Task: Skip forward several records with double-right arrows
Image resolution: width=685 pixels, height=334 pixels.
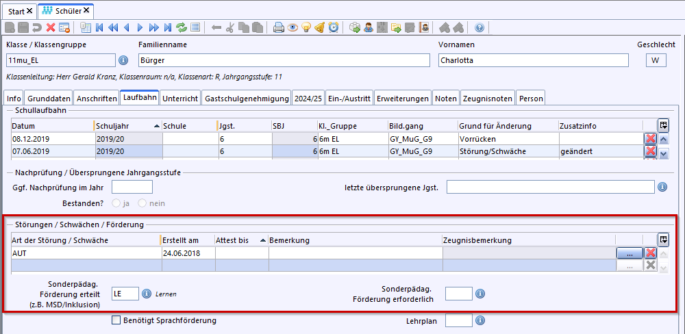Action: click(x=153, y=27)
